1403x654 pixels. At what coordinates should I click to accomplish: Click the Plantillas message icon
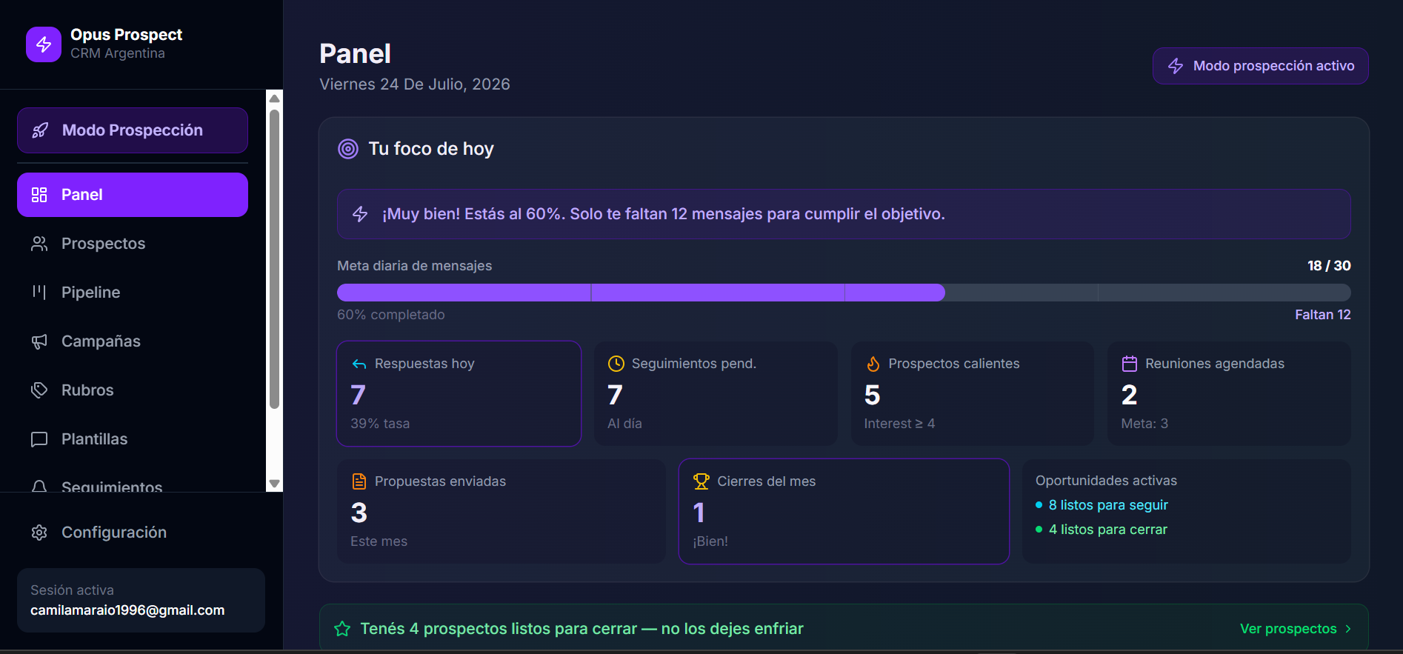click(x=39, y=439)
